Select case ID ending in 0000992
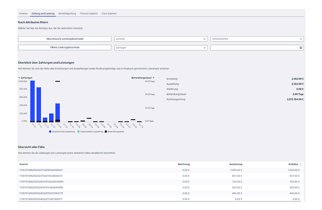This screenshot has height=210, width=322. point(41,187)
